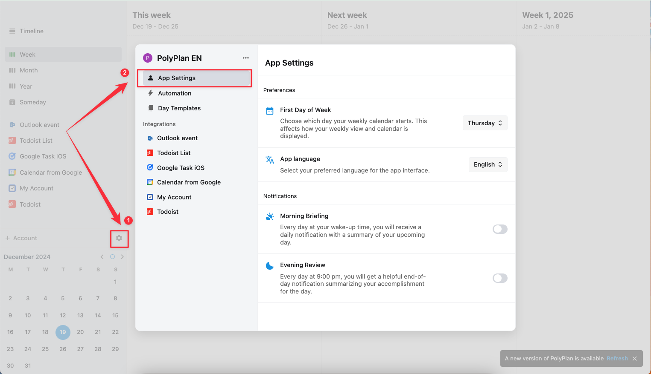Select December 25 in the mini calendar
Viewport: 651px width, 374px height.
45,349
